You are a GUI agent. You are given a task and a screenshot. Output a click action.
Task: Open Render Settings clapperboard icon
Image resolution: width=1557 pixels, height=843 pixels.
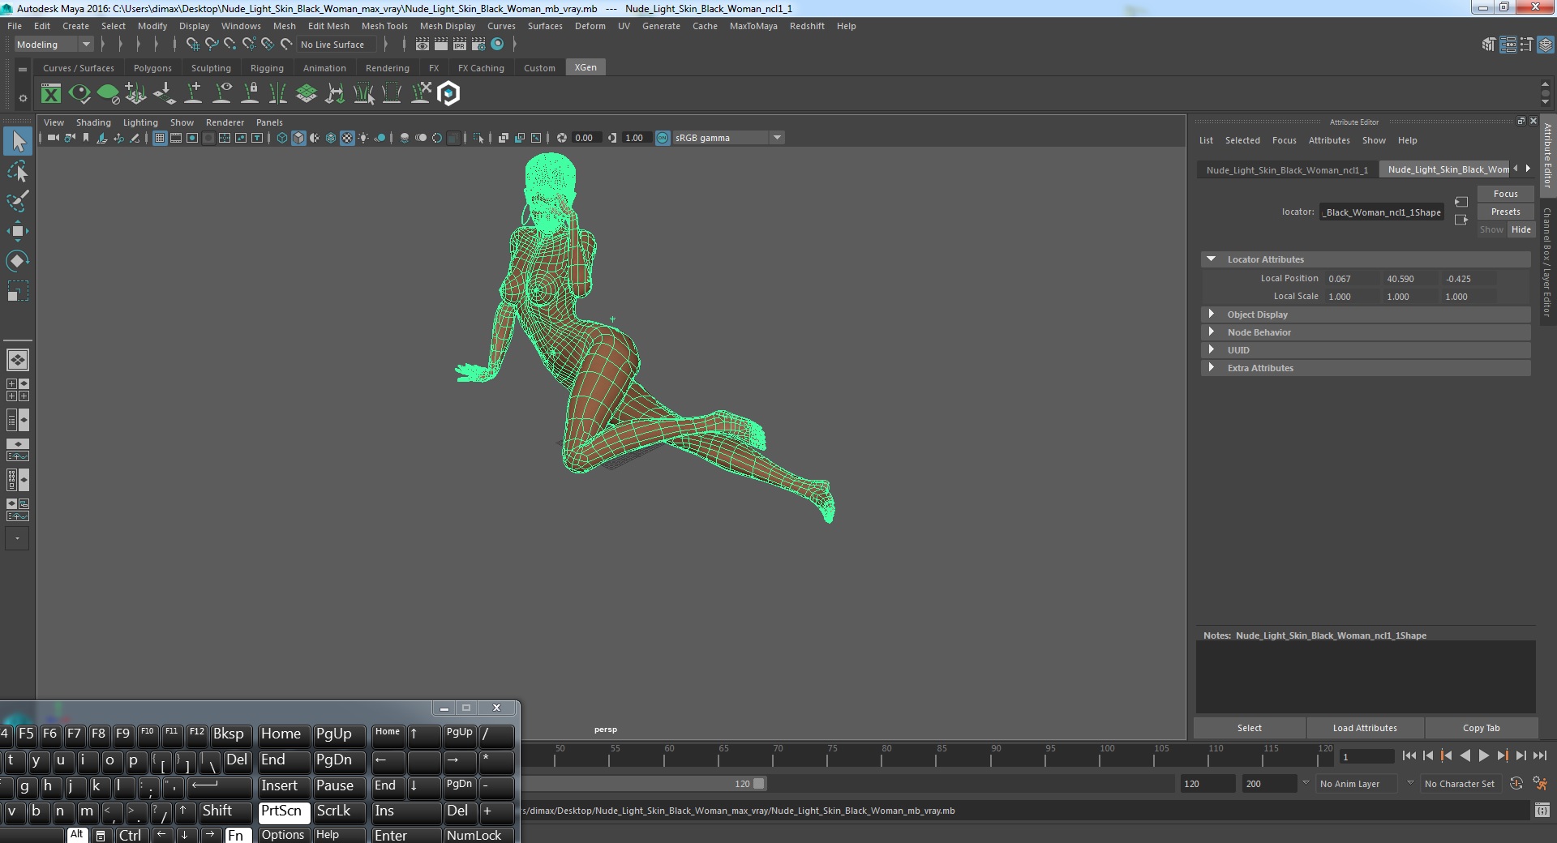[478, 45]
